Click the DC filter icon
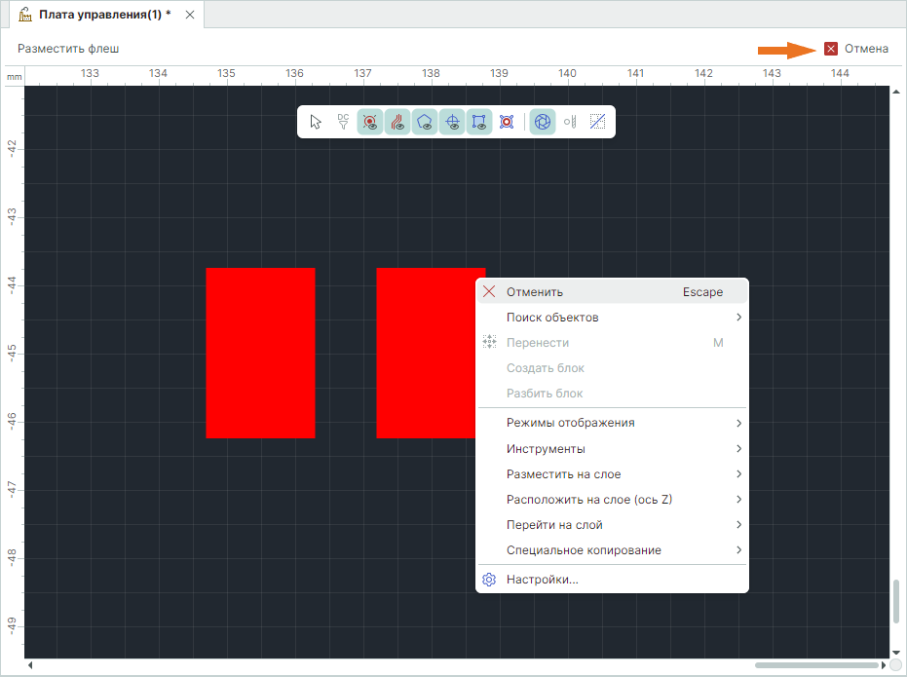The image size is (907, 677). (343, 122)
